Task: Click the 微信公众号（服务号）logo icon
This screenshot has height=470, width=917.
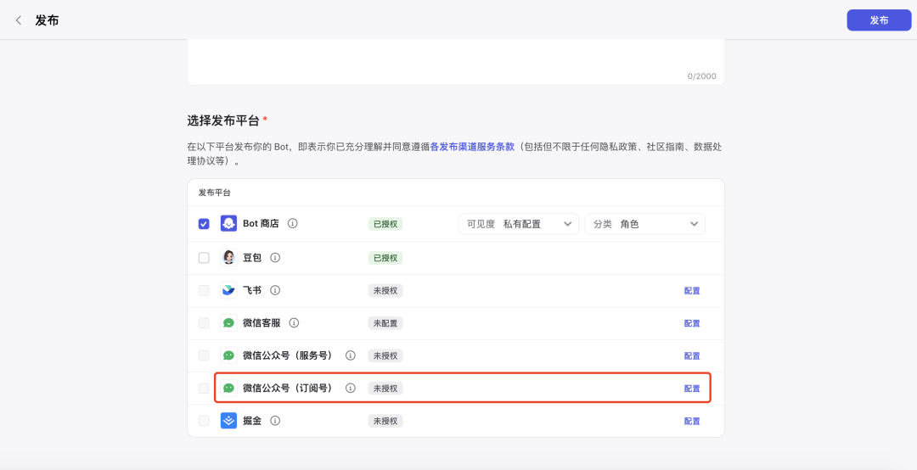Action: point(228,355)
